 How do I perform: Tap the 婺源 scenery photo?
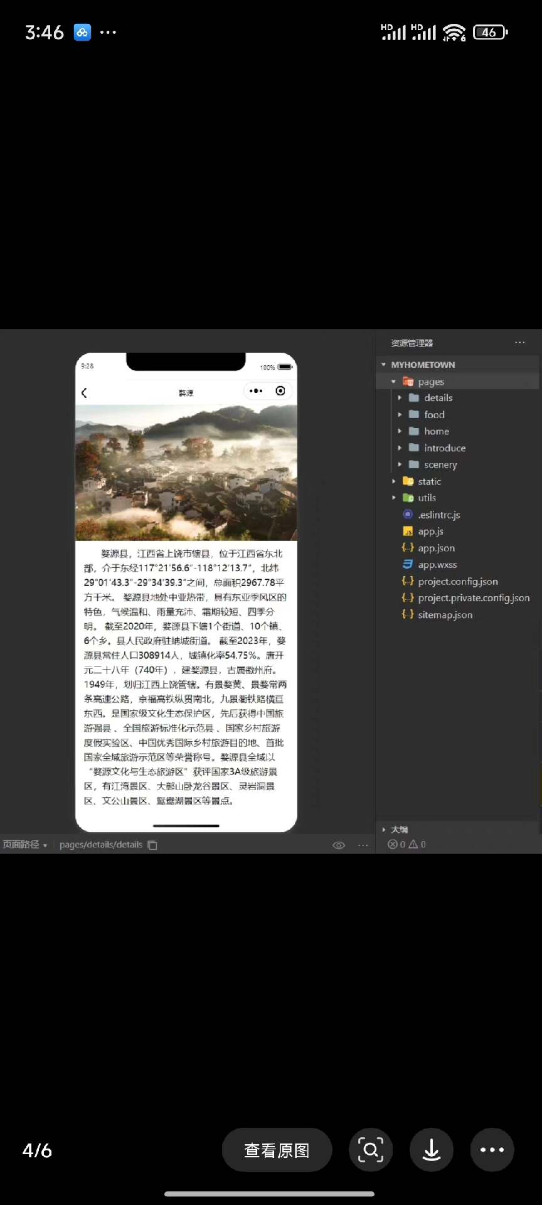click(186, 473)
